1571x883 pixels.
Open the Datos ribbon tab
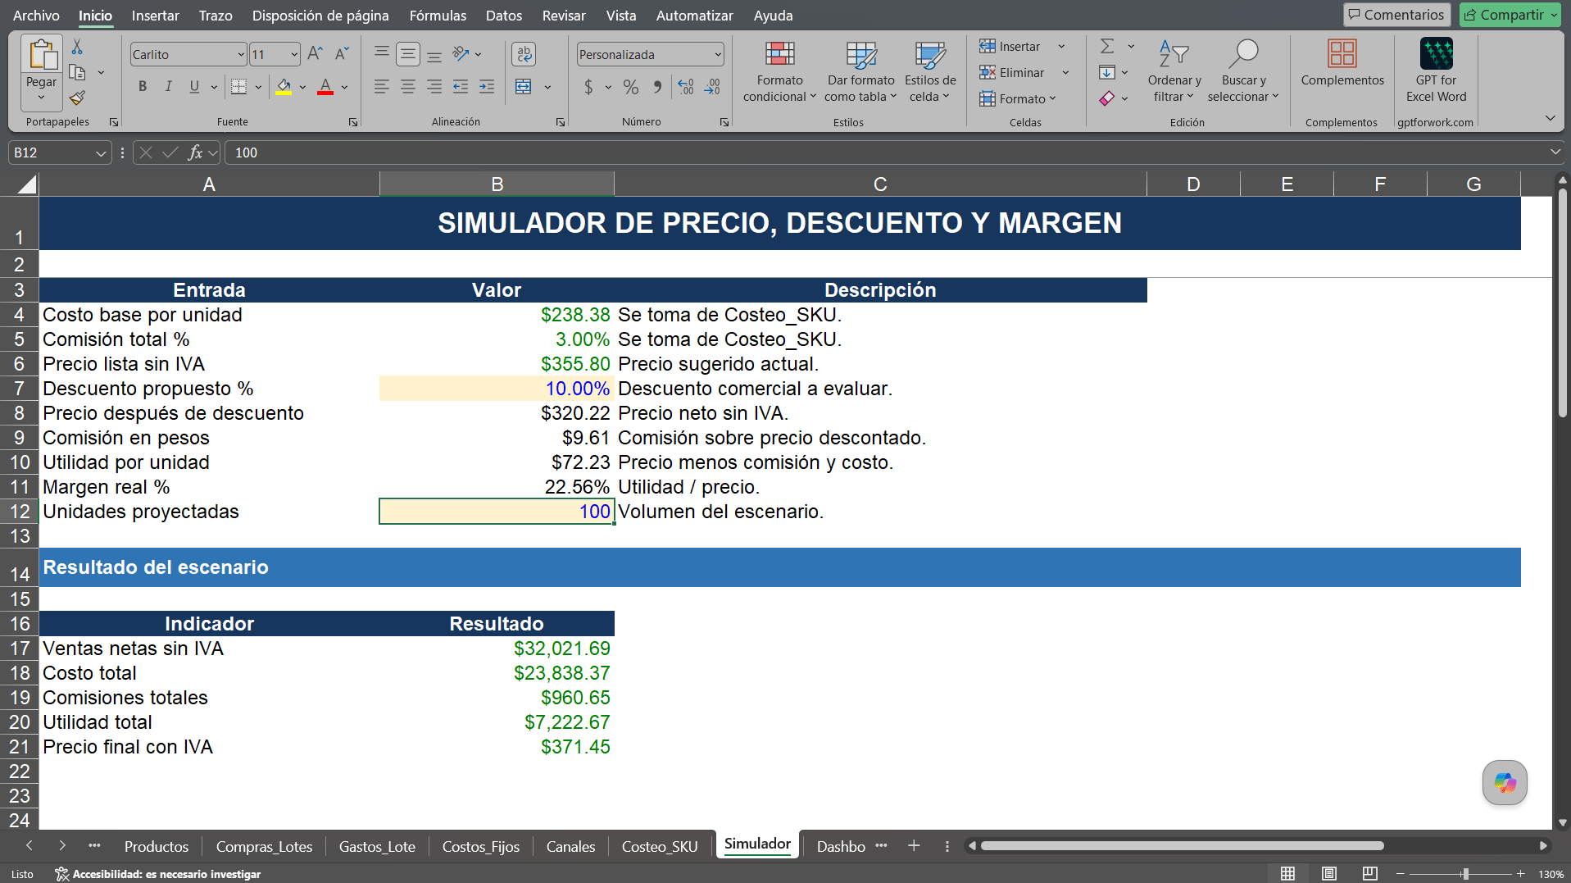tap(503, 16)
